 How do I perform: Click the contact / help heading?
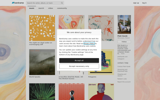point(123,63)
